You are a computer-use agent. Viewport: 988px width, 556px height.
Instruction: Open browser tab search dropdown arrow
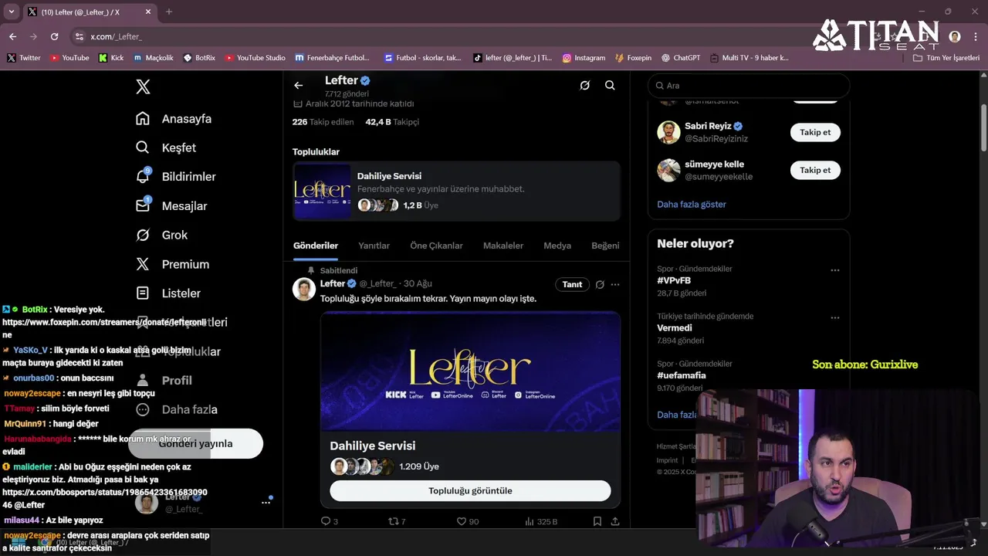click(11, 12)
